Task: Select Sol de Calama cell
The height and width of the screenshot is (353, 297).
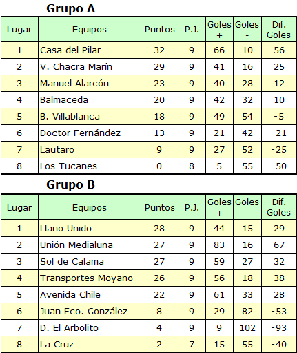Action: tap(90, 261)
